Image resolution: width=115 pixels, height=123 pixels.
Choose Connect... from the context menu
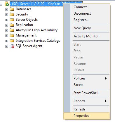click(86, 7)
